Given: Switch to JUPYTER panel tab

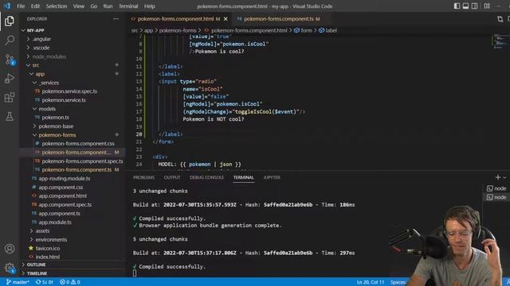Looking at the screenshot, I should (x=272, y=177).
